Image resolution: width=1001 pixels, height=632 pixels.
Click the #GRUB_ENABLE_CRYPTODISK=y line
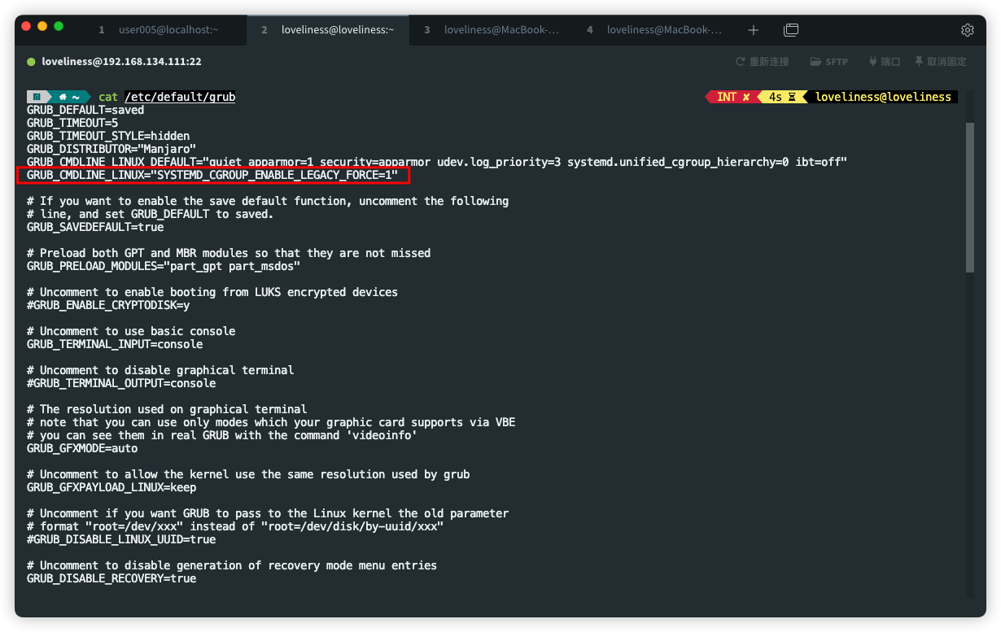click(108, 305)
